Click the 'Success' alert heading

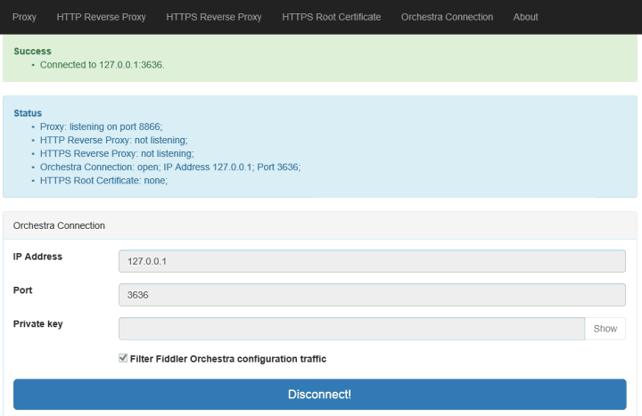pos(32,51)
